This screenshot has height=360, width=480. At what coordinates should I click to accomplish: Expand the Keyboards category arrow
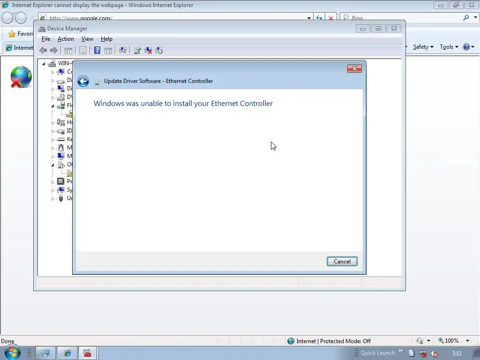click(x=52, y=140)
